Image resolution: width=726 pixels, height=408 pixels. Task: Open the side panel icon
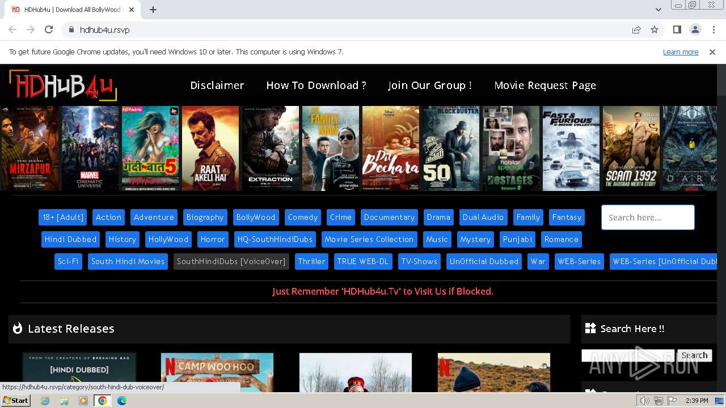[677, 29]
